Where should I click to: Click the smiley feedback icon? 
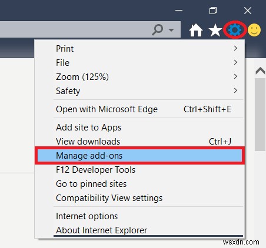point(254,30)
